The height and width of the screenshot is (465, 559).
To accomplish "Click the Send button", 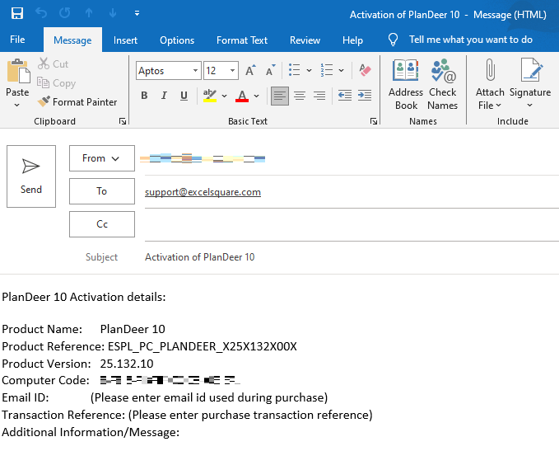I will 31,176.
